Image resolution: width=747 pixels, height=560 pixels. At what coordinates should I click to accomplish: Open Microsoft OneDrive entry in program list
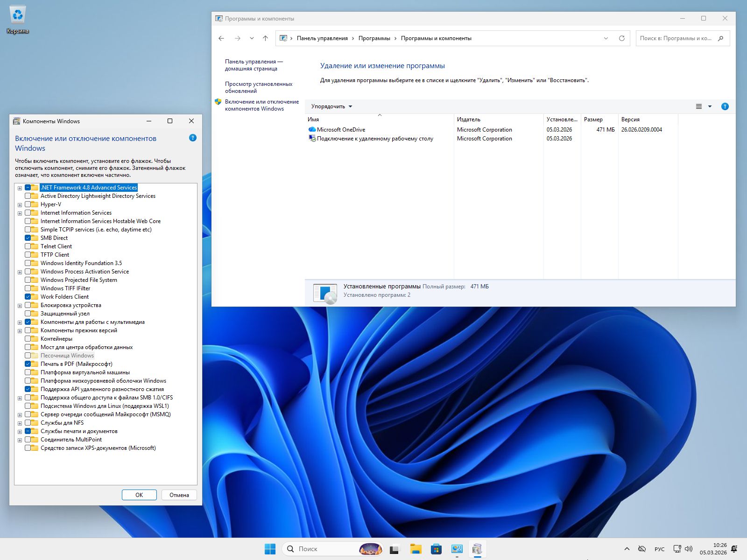tap(341, 129)
